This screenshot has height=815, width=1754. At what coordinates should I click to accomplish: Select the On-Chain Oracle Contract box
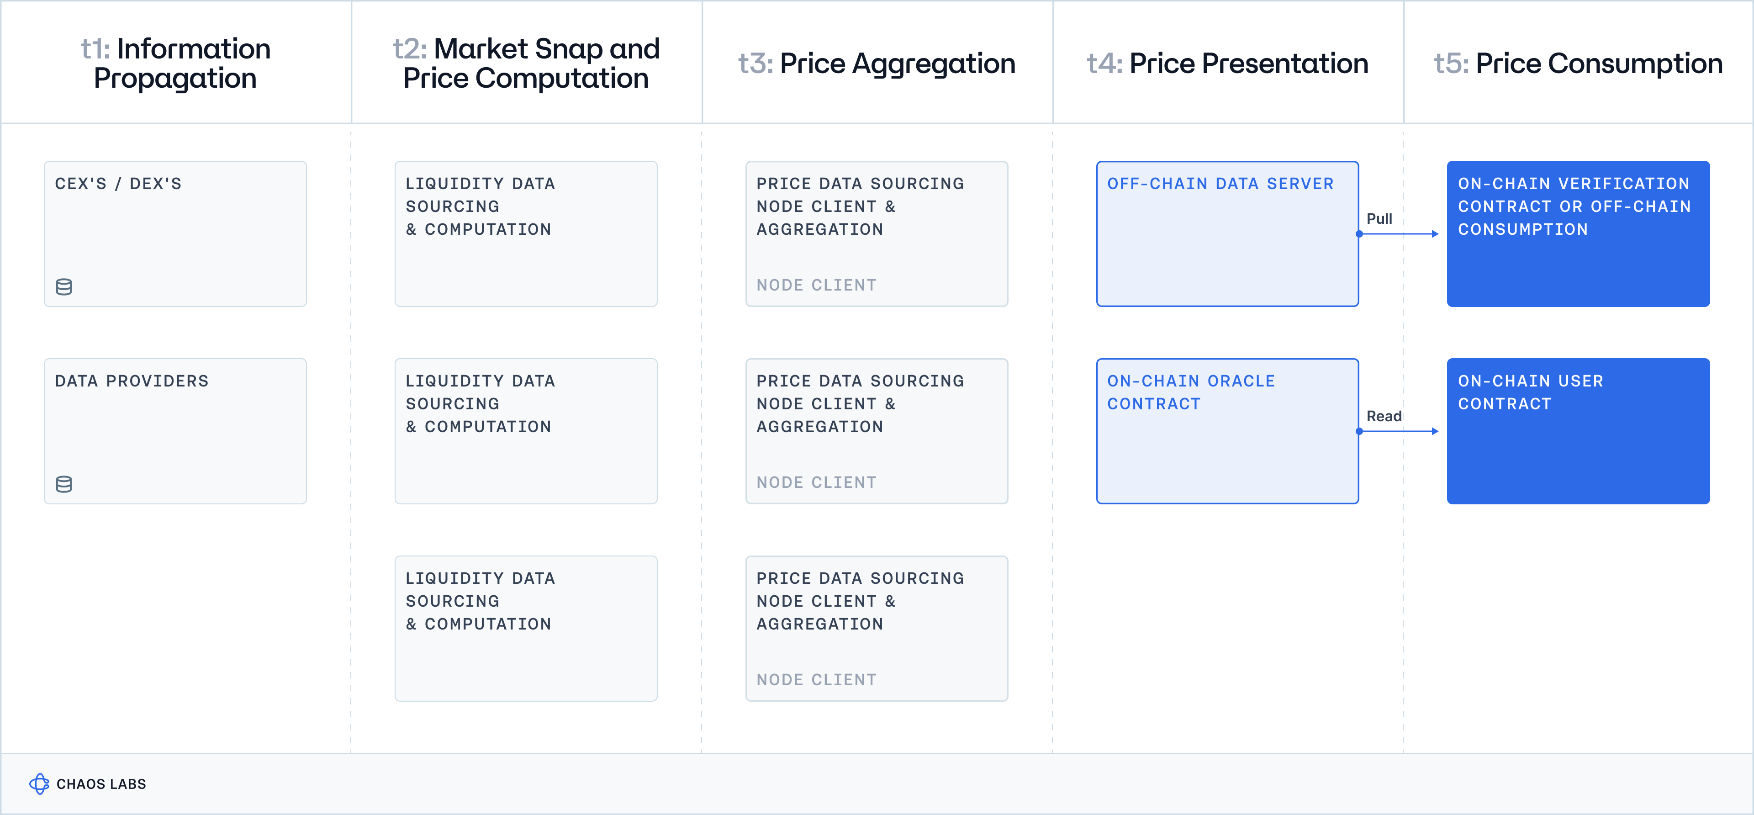coord(1227,431)
